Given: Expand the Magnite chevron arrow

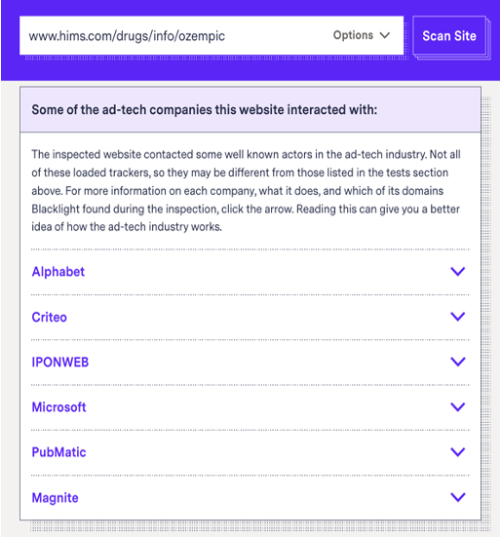Looking at the screenshot, I should point(458,497).
